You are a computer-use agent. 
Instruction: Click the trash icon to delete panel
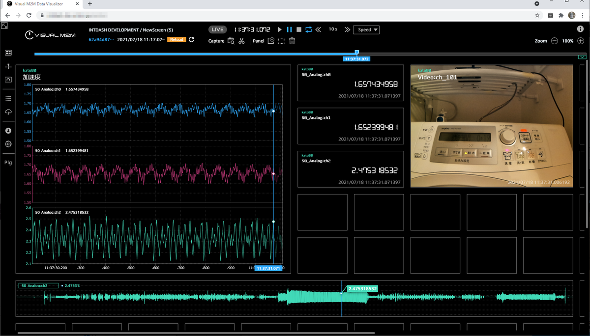pos(292,41)
